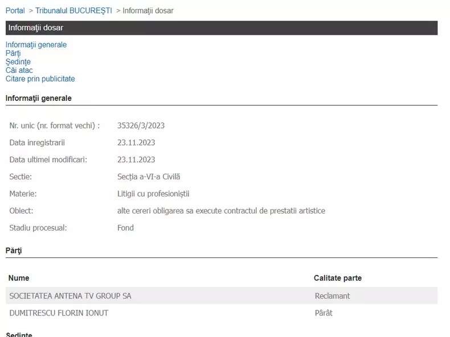Viewport: 450px width, 337px height.
Task: Select the Fond procedural stage value
Action: [x=125, y=228]
